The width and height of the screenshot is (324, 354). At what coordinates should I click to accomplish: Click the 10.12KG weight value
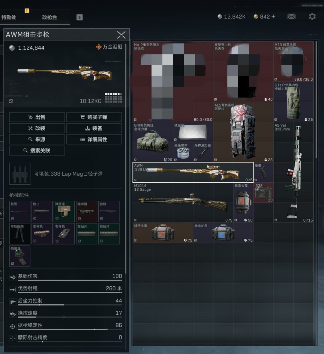click(x=91, y=101)
